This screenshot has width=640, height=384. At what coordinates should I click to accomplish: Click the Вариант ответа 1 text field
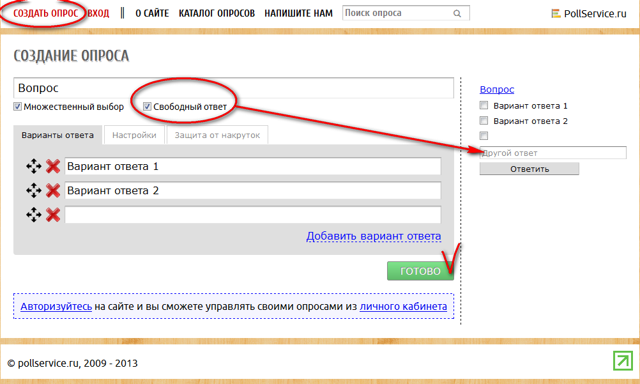[253, 166]
